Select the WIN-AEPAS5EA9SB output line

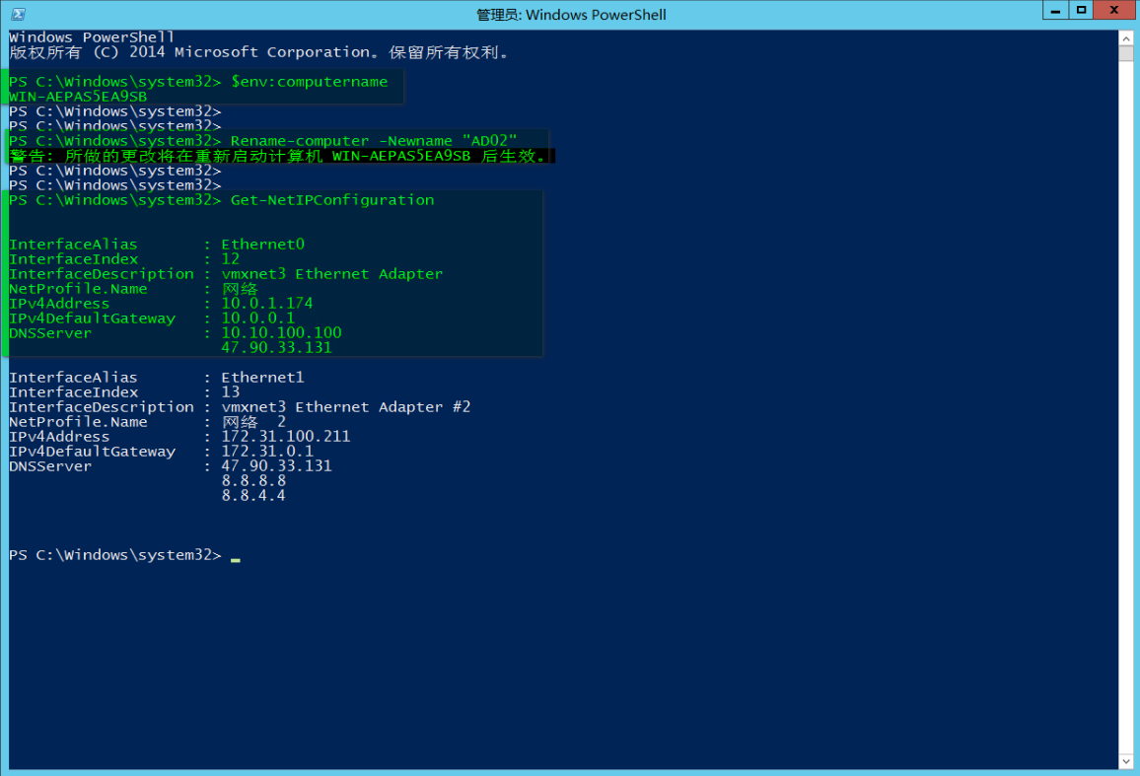[x=78, y=96]
